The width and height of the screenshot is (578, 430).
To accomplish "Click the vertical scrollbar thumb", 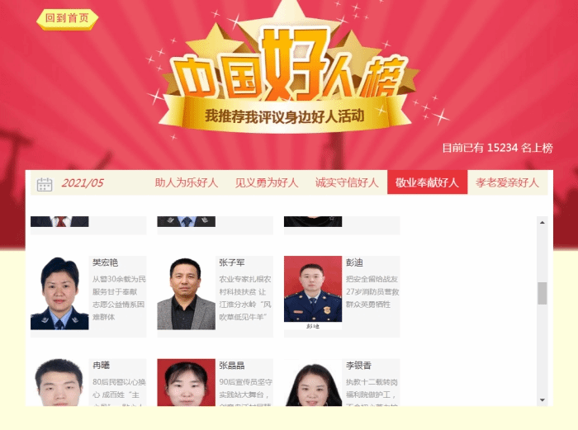I will pyautogui.click(x=542, y=293).
